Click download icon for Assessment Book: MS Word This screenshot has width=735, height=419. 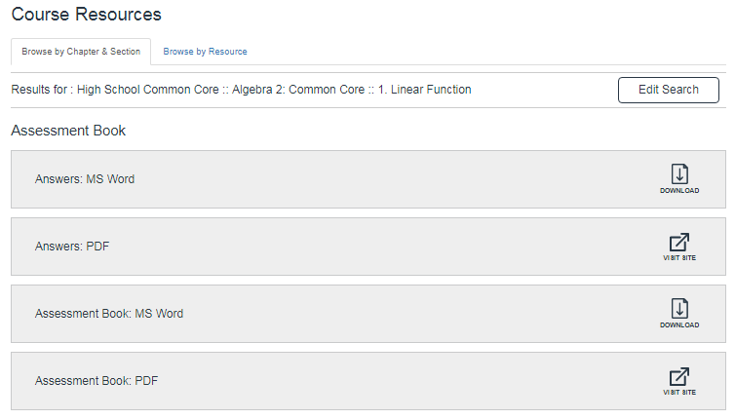click(x=679, y=309)
